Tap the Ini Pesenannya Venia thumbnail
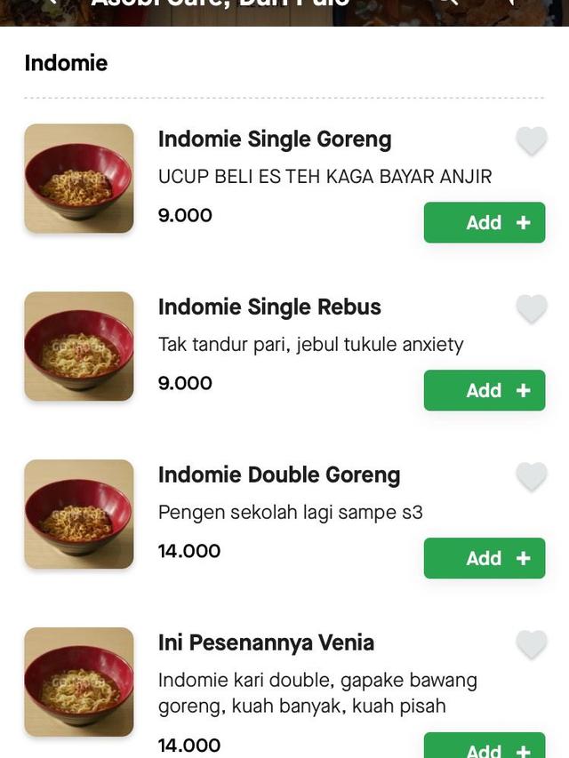The image size is (569, 758). [x=78, y=681]
